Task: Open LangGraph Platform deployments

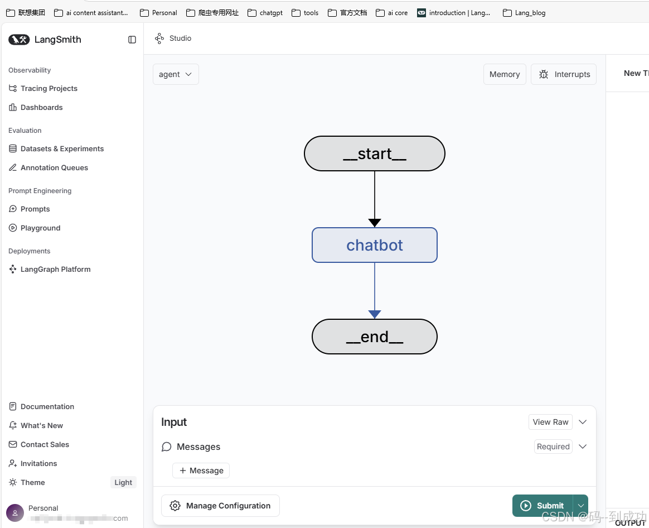Action: coord(55,269)
